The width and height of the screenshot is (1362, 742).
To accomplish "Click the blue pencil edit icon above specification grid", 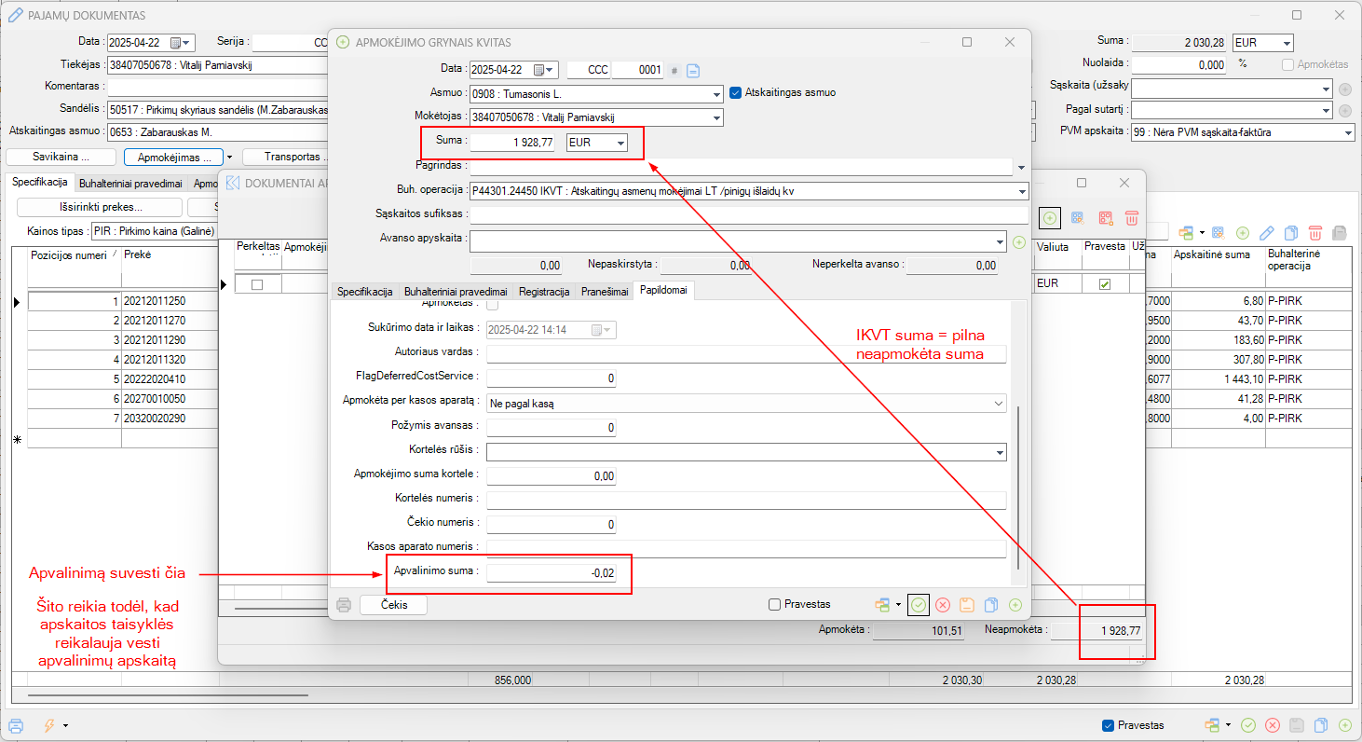I will click(1266, 232).
